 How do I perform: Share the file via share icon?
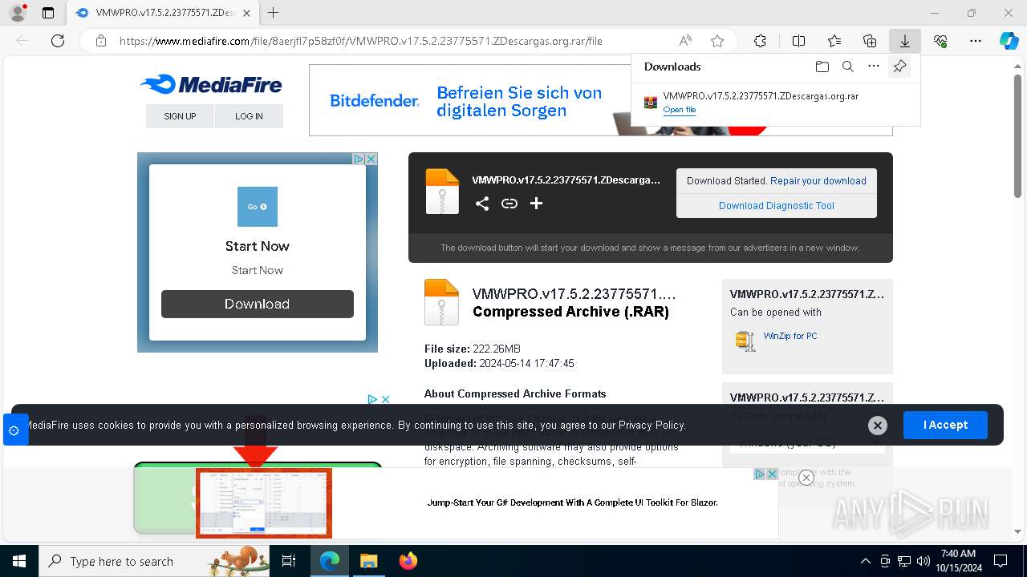[481, 204]
